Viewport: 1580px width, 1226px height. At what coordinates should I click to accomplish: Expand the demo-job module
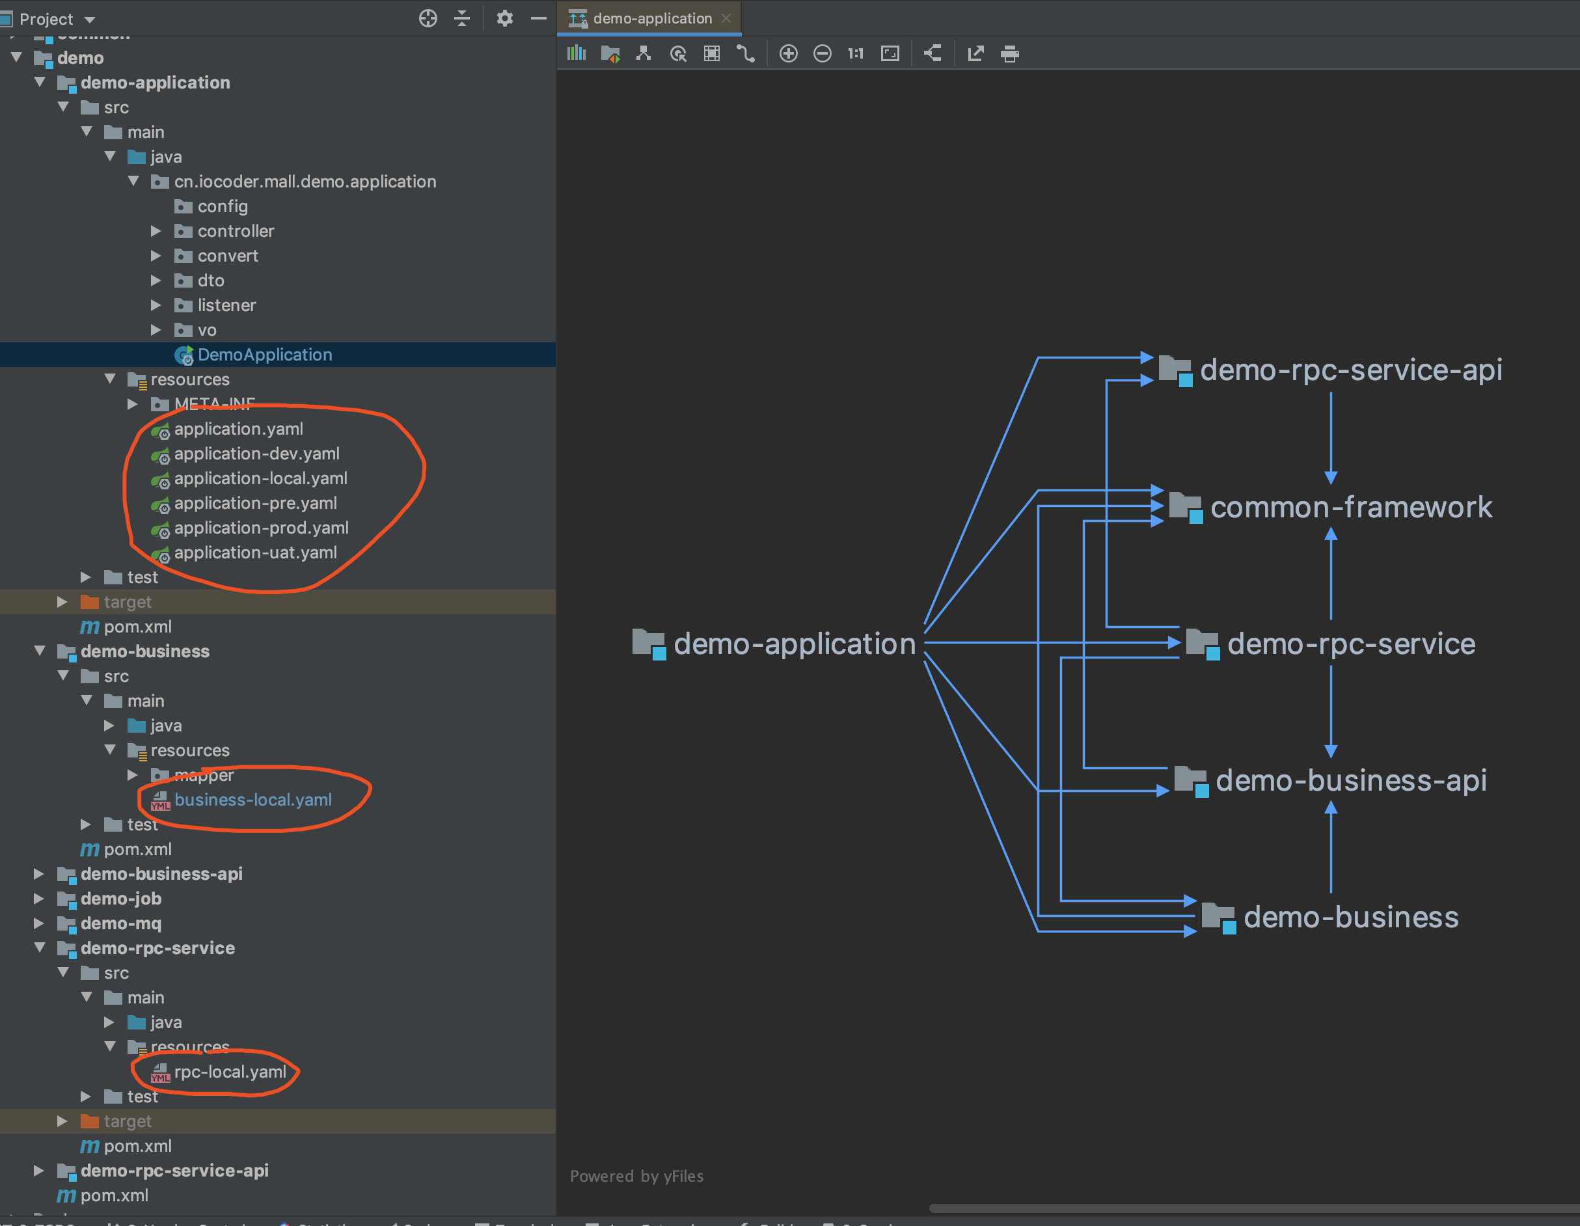(x=39, y=898)
